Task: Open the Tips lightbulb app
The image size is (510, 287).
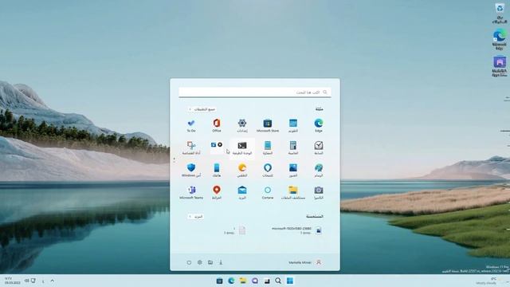Action: (268, 170)
